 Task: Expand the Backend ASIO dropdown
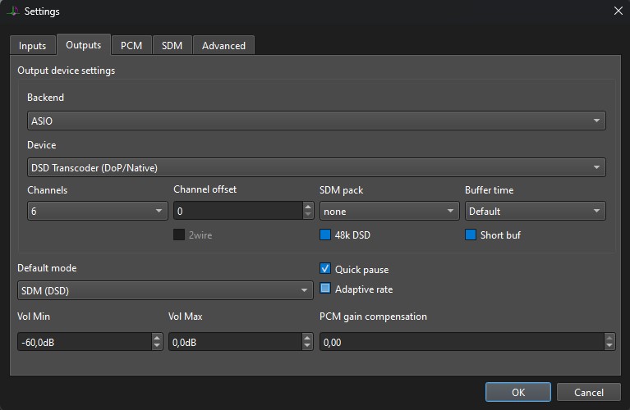pyautogui.click(x=316, y=121)
